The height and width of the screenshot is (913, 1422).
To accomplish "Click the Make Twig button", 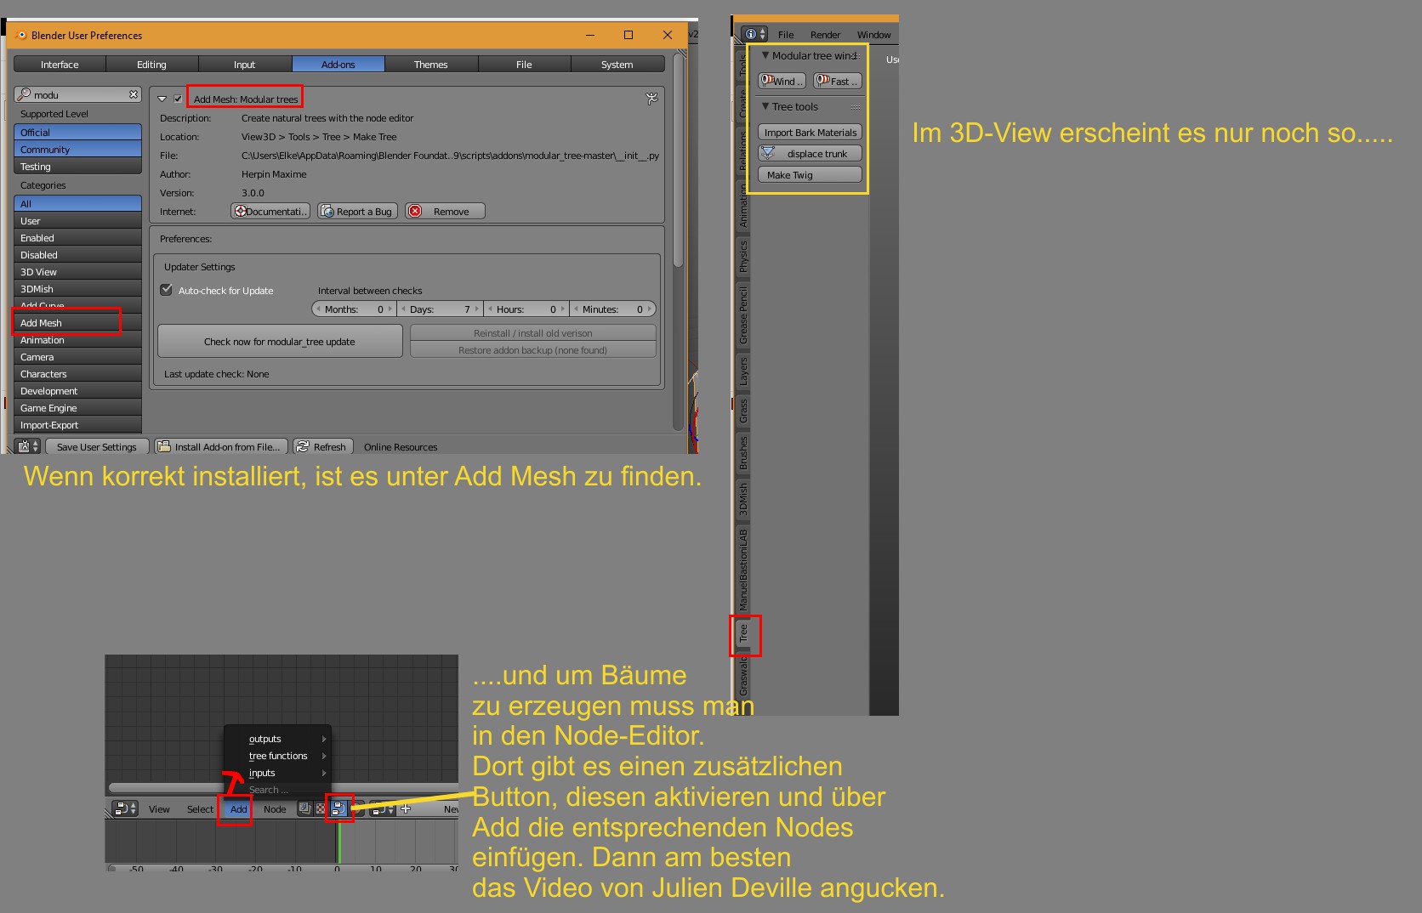I will coord(810,174).
